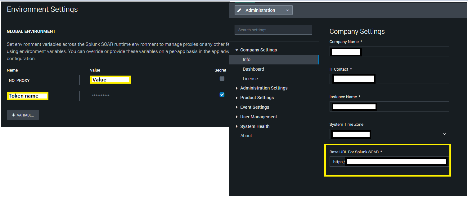Image resolution: width=468 pixels, height=197 pixels.
Task: Expand Event Settings section
Action: (x=254, y=107)
